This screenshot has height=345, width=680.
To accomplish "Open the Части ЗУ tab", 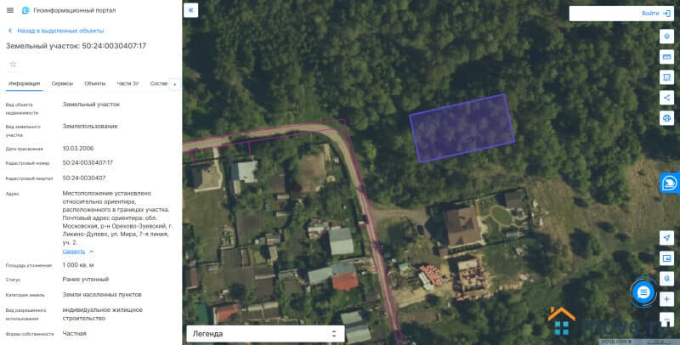I will coord(128,83).
